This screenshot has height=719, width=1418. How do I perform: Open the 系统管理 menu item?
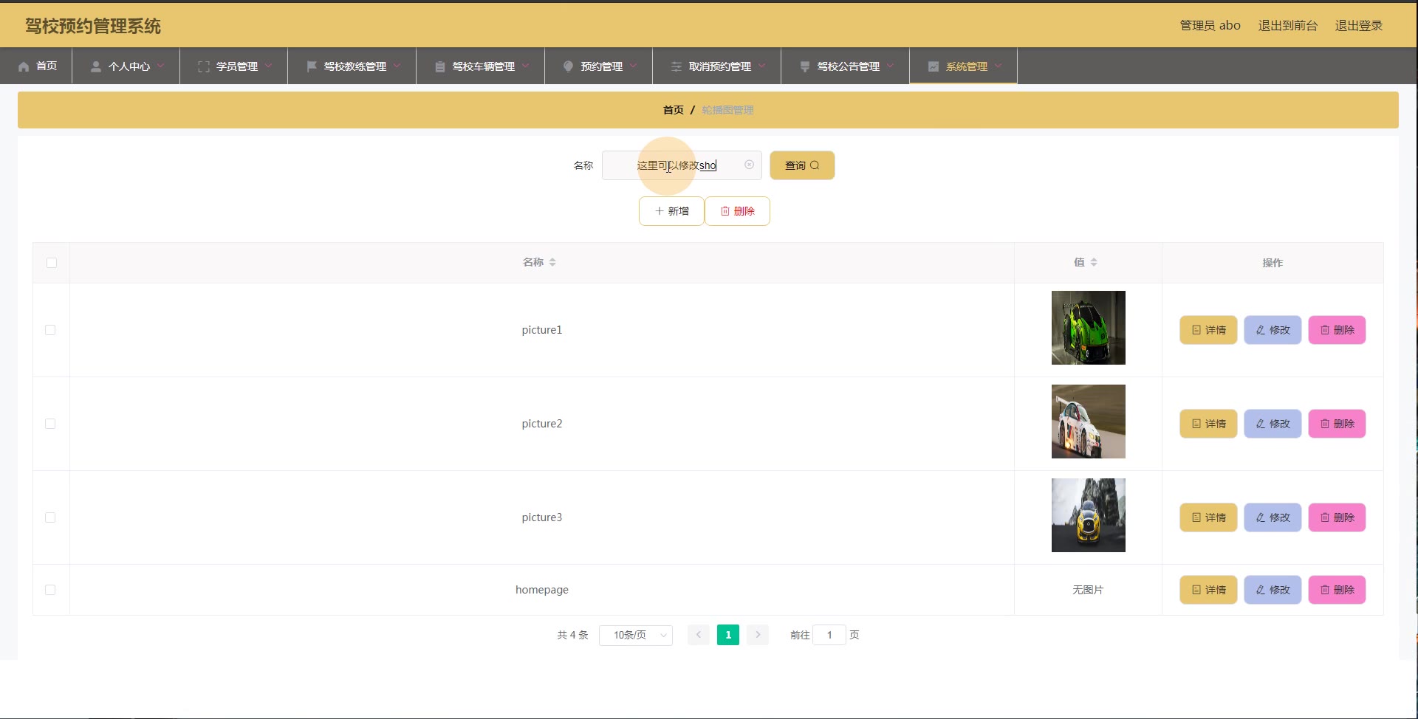pyautogui.click(x=964, y=66)
